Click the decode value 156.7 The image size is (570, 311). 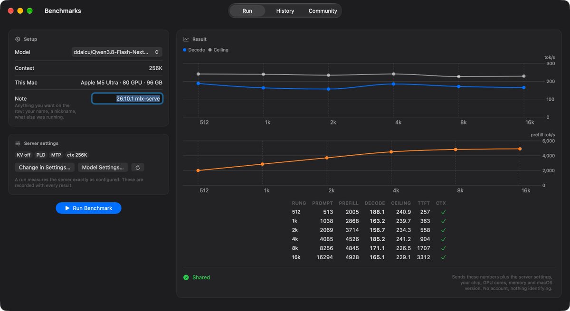pyautogui.click(x=376, y=230)
